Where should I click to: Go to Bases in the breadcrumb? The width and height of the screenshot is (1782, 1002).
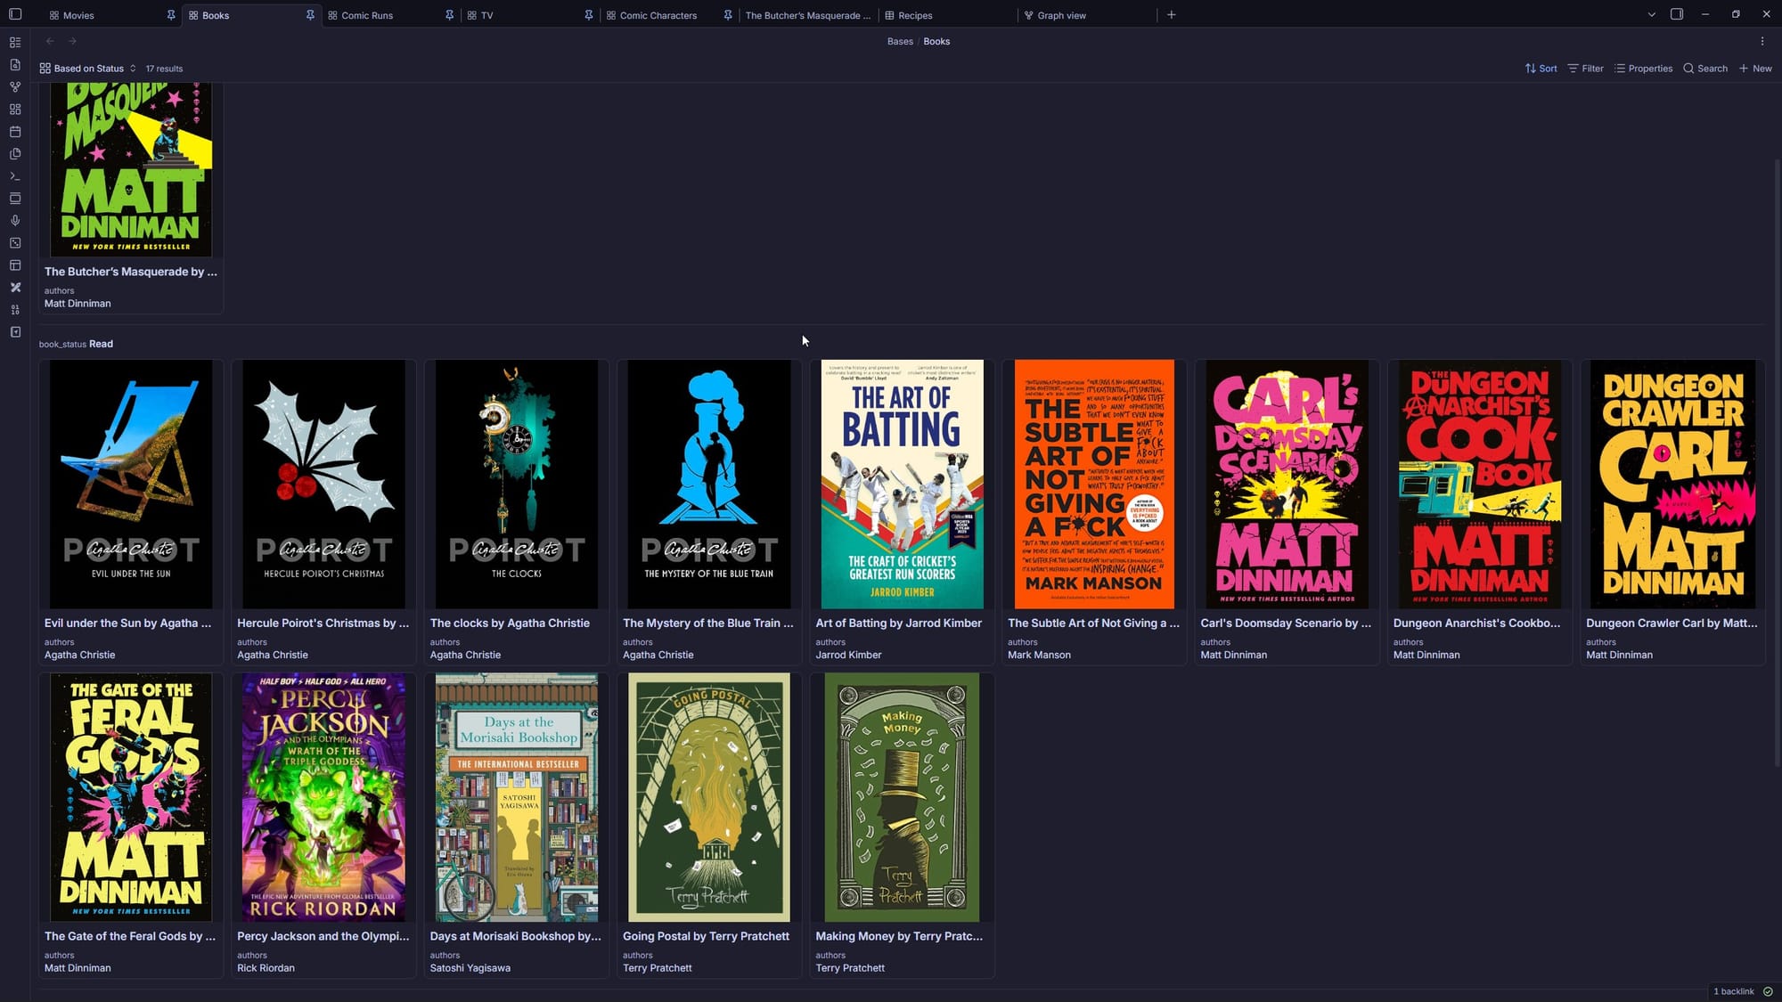pyautogui.click(x=900, y=41)
